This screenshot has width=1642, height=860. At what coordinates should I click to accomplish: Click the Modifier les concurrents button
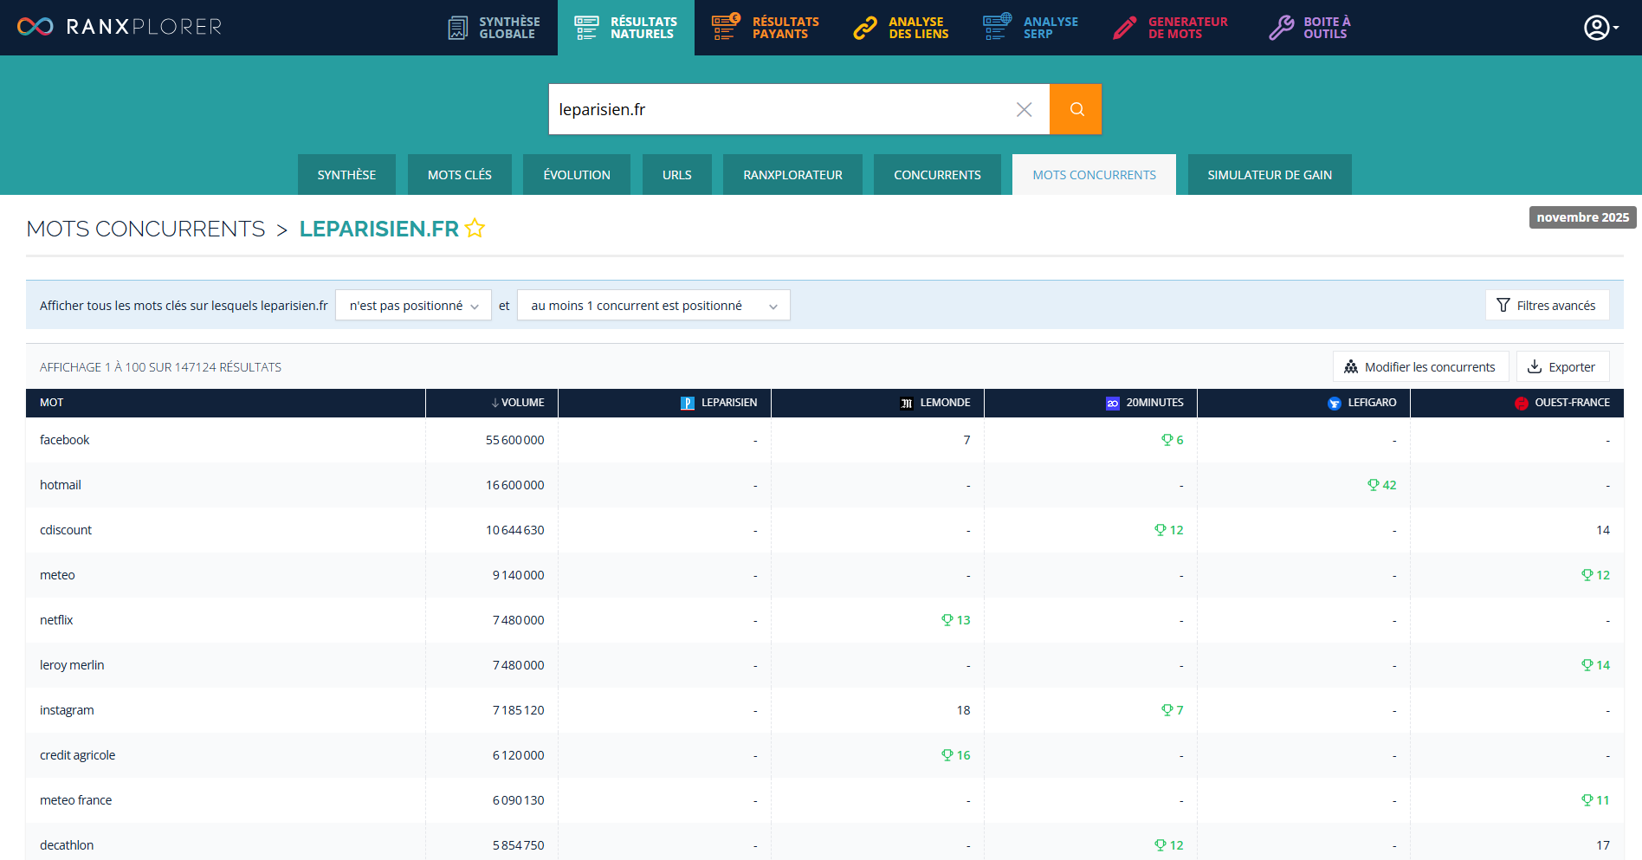(1420, 367)
